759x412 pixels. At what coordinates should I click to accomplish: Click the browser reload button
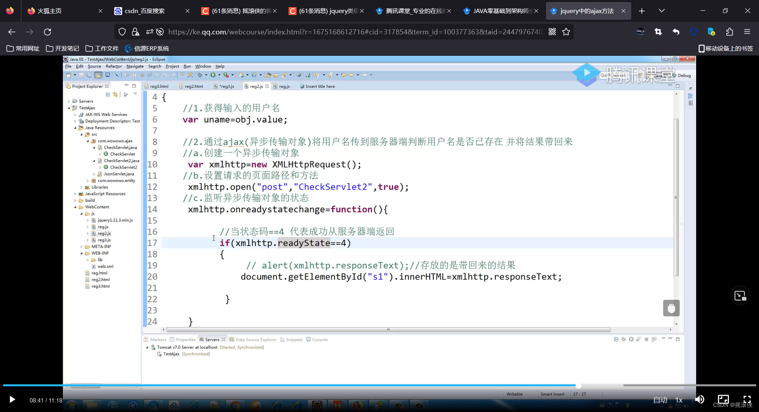(x=47, y=32)
